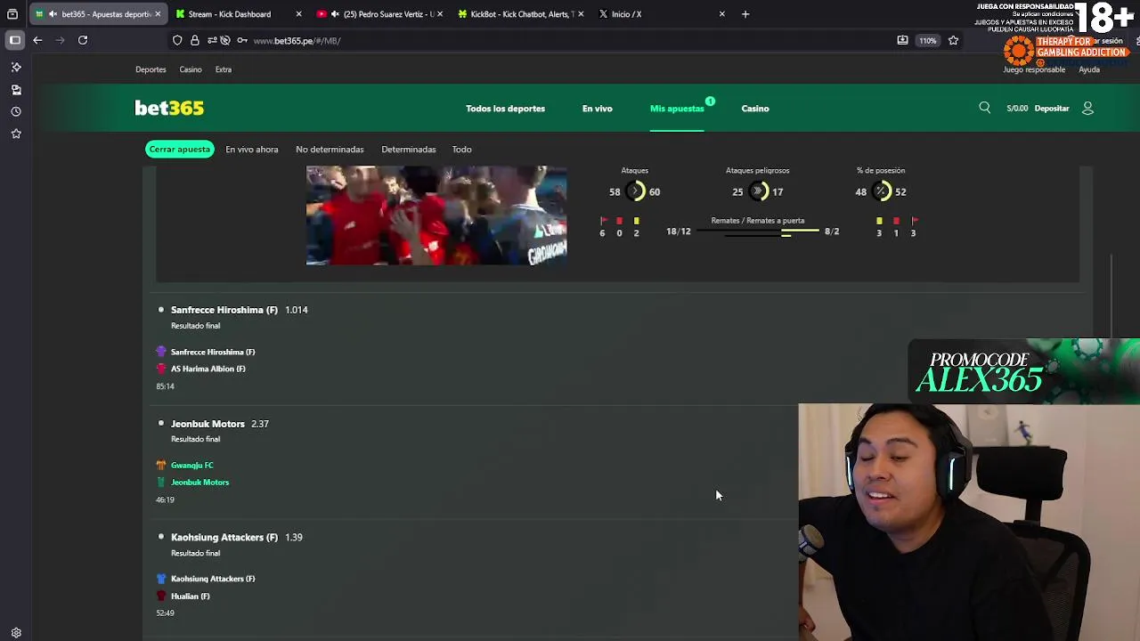This screenshot has height=641, width=1140.
Task: Click Hualian (F) team name
Action: (x=190, y=596)
